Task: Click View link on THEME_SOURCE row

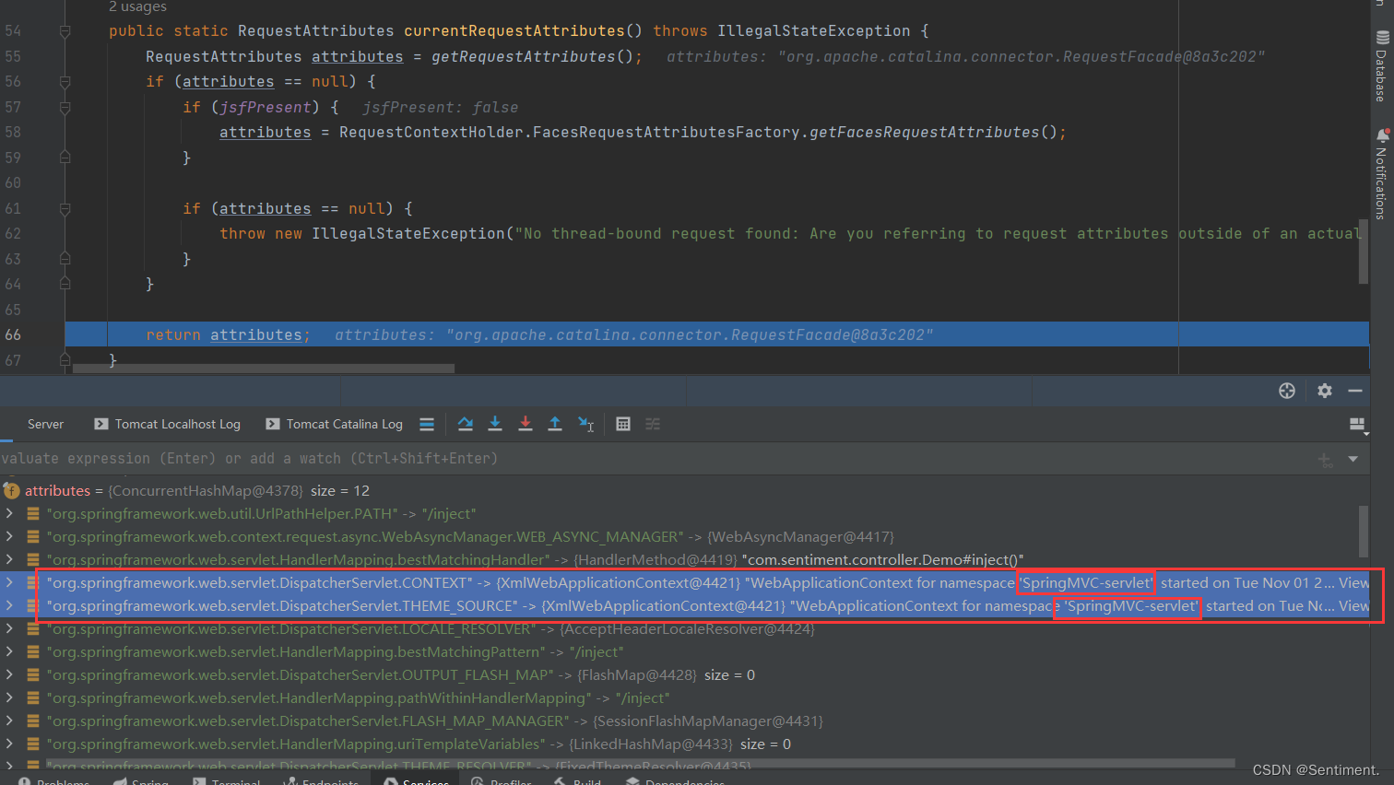Action: pyautogui.click(x=1353, y=606)
